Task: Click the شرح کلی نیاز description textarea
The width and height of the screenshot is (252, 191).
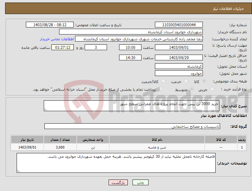Action: click(x=132, y=106)
